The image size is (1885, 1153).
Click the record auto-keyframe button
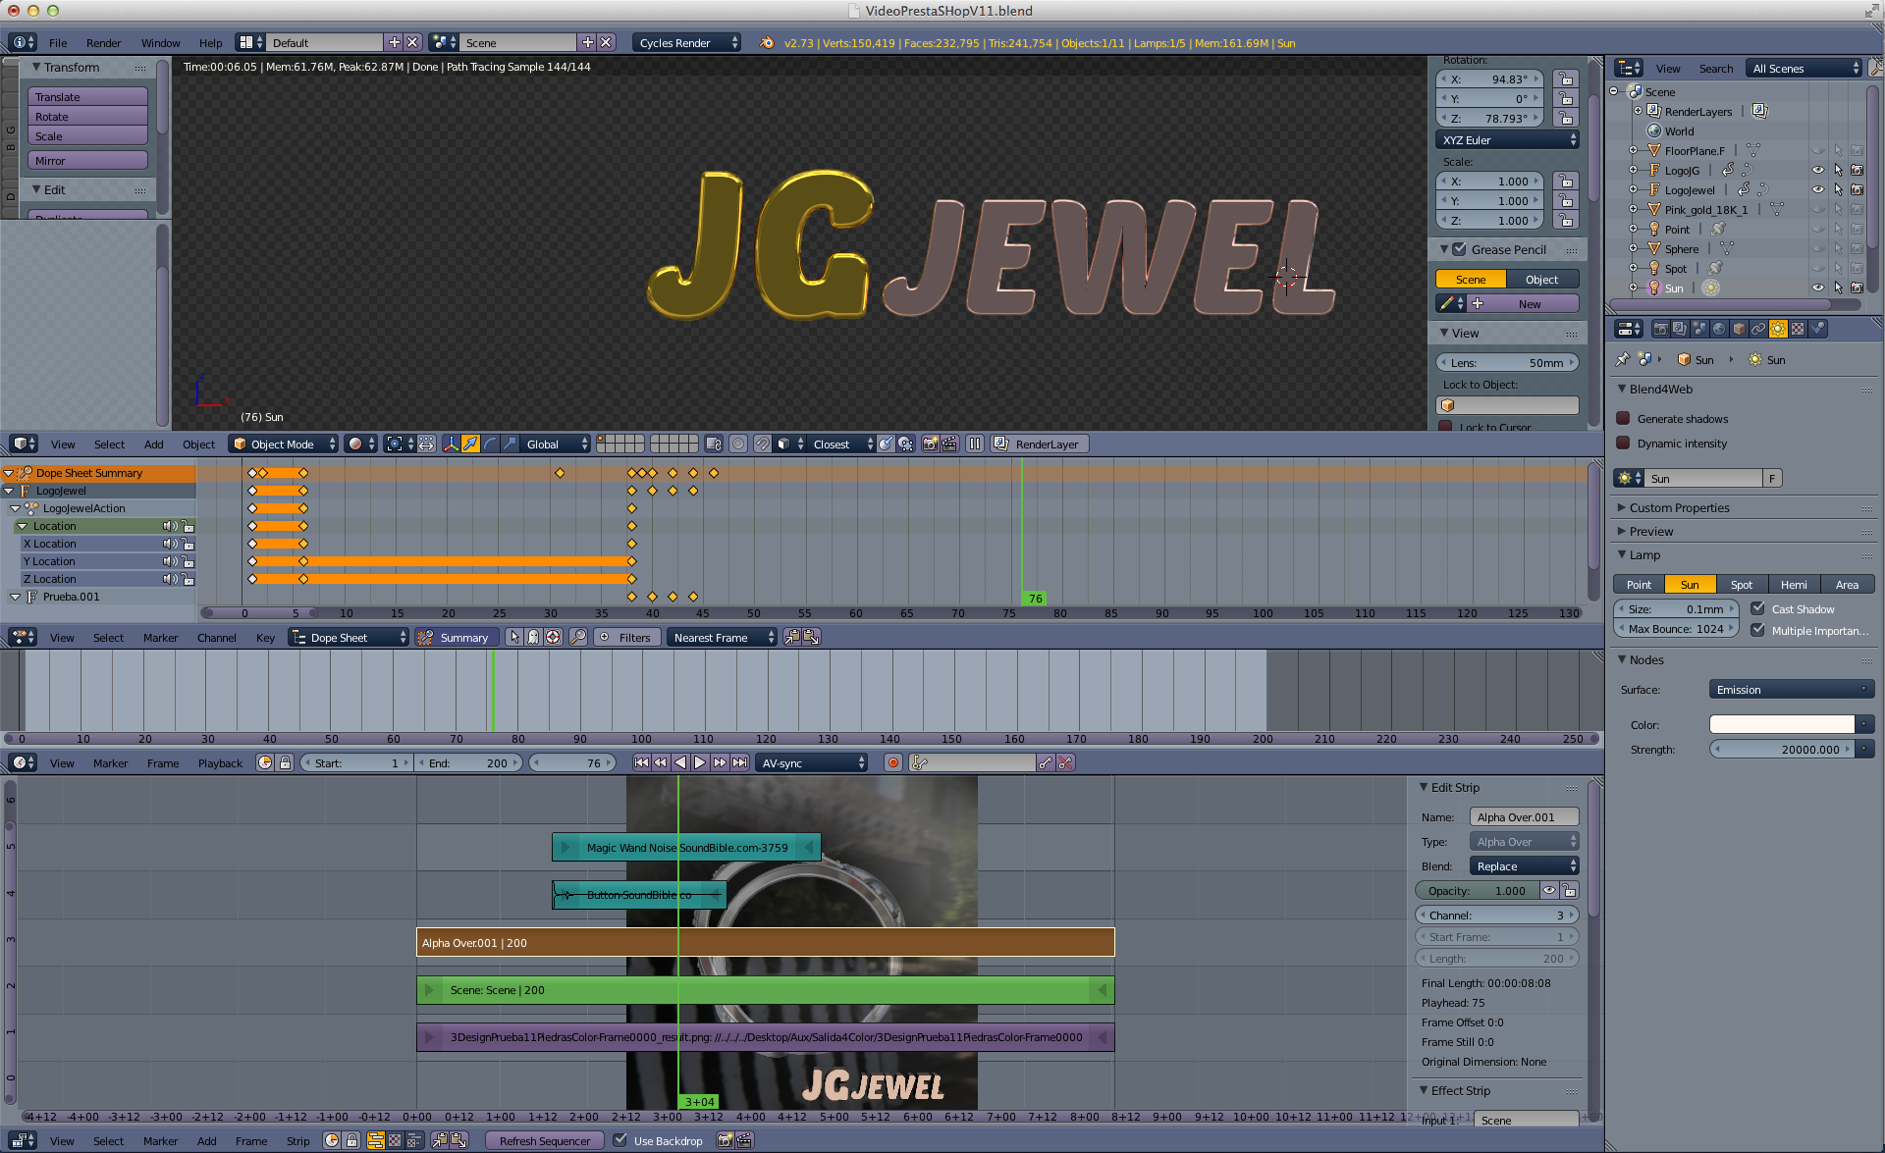(x=892, y=762)
